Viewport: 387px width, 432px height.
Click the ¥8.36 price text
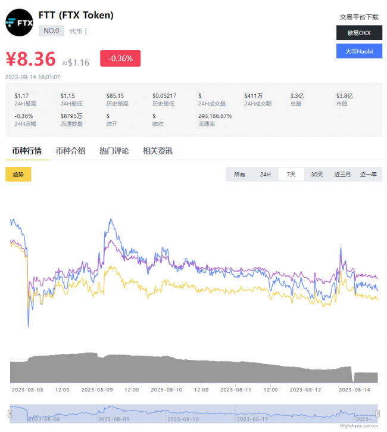31,58
